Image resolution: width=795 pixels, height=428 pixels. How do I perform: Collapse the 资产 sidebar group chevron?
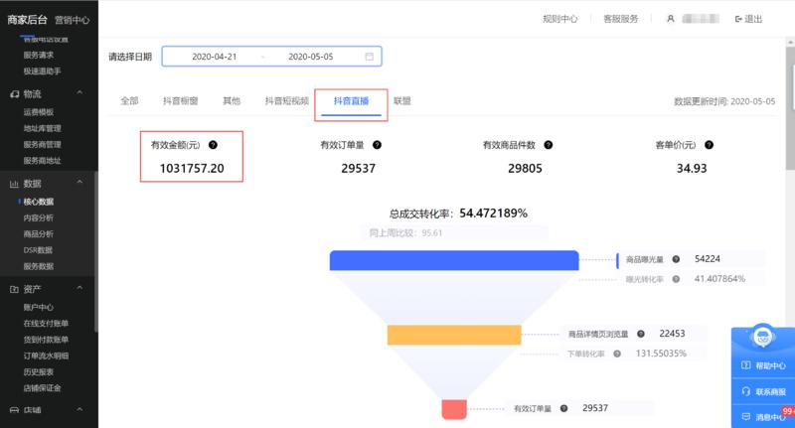(79, 288)
